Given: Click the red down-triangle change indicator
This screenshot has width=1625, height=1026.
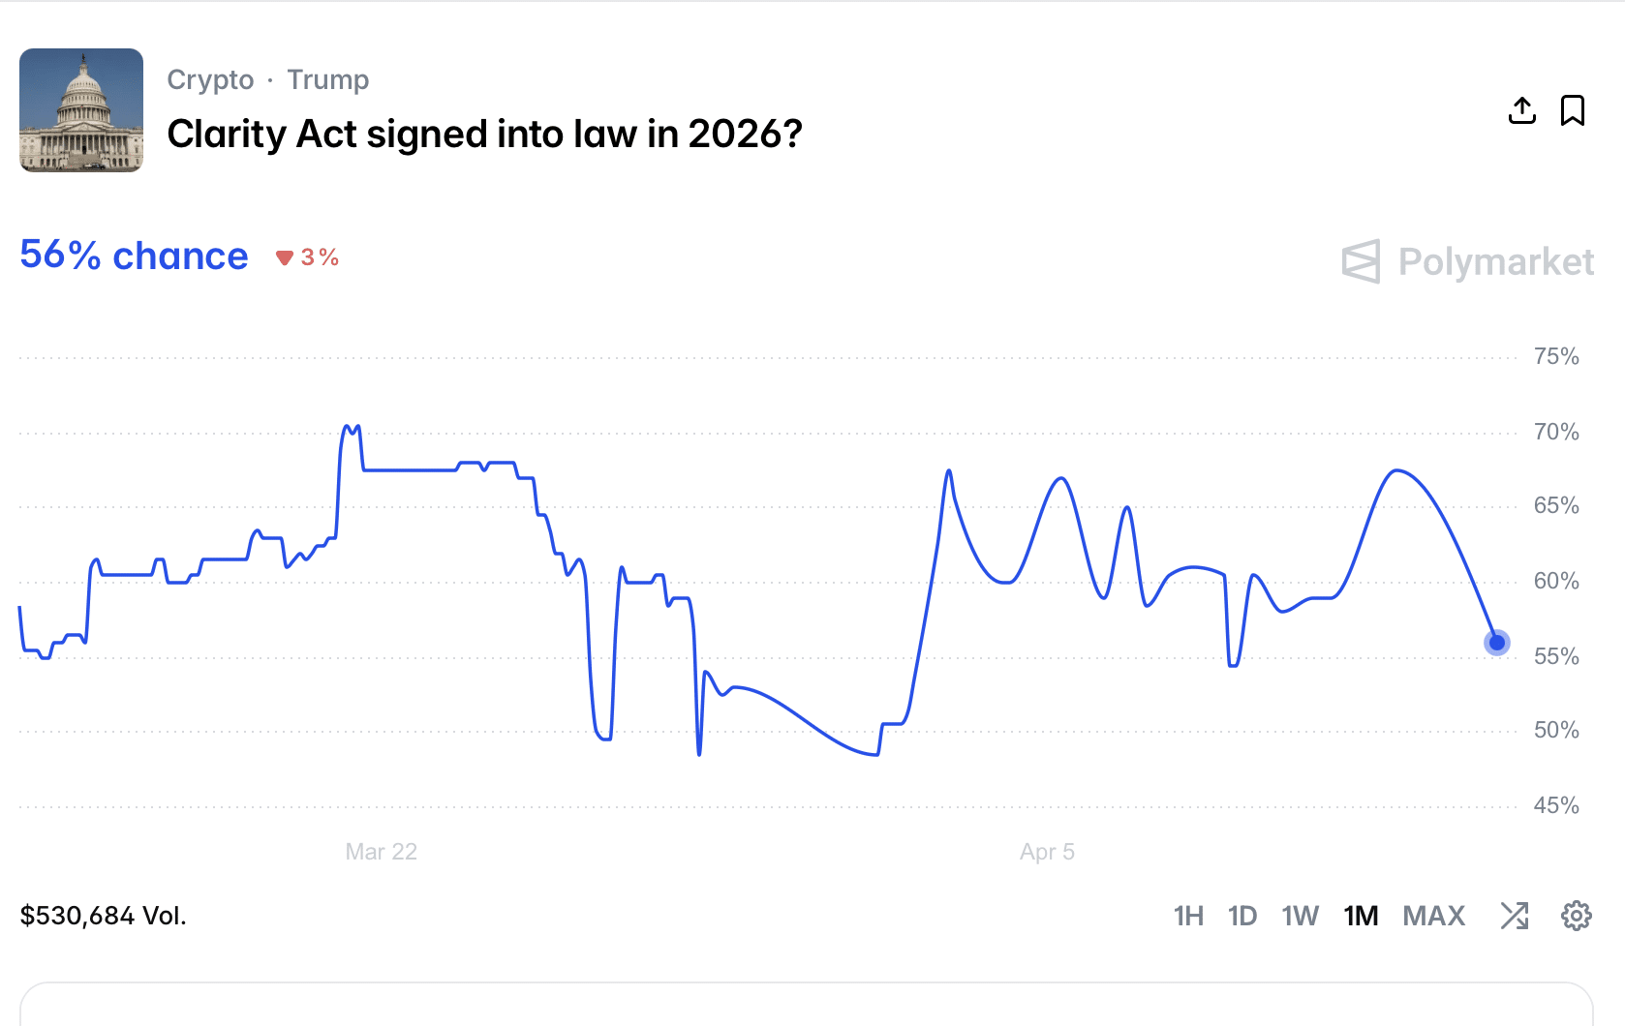Looking at the screenshot, I should pyautogui.click(x=285, y=257).
